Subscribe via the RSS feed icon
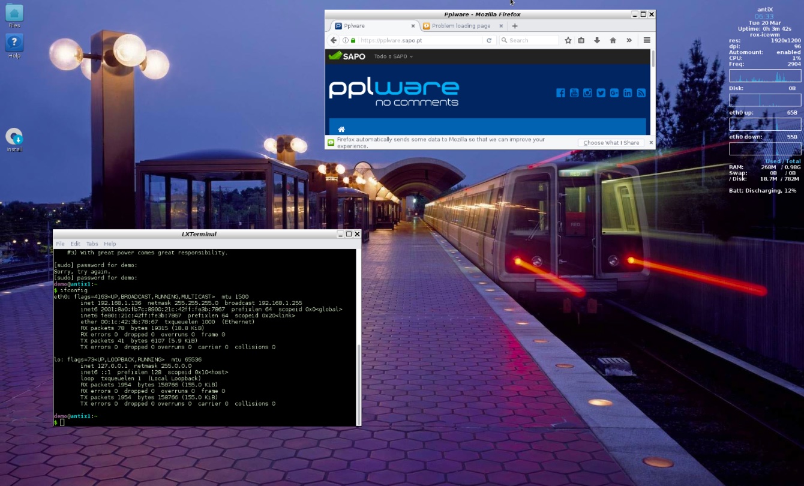Image resolution: width=804 pixels, height=486 pixels. tap(641, 93)
